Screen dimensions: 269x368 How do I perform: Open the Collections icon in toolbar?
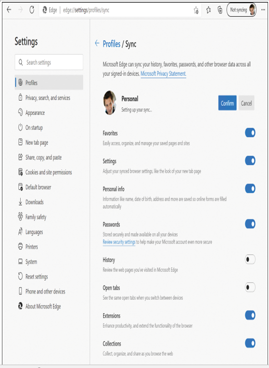(x=220, y=10)
